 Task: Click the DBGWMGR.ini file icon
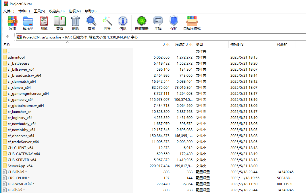pyautogui.click(x=5, y=184)
